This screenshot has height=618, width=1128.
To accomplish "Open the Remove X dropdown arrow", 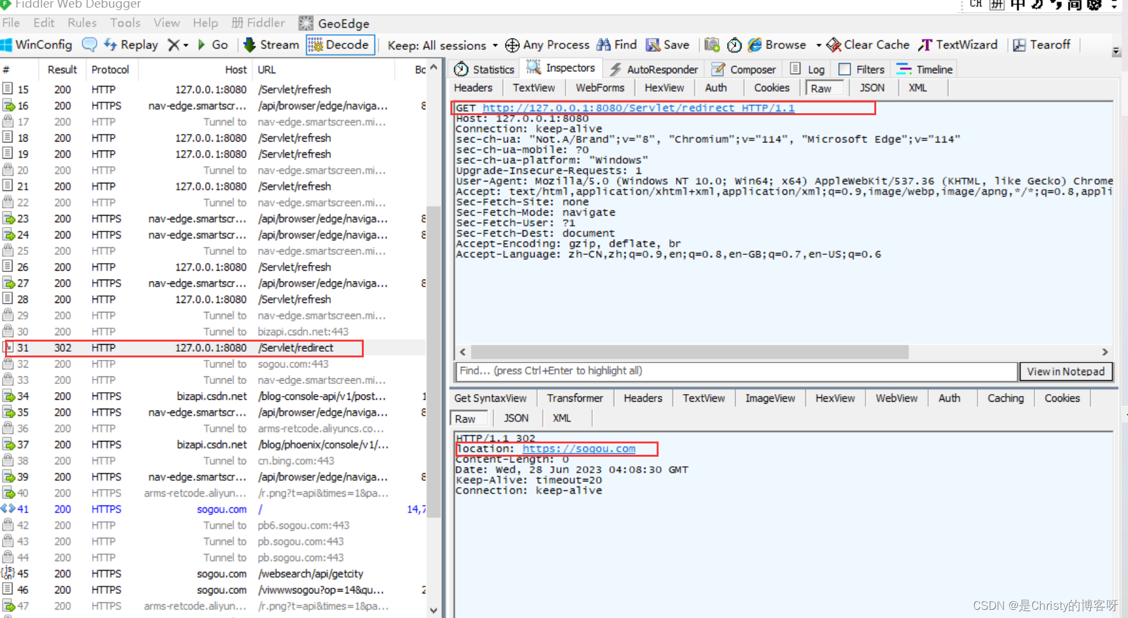I will pos(186,46).
